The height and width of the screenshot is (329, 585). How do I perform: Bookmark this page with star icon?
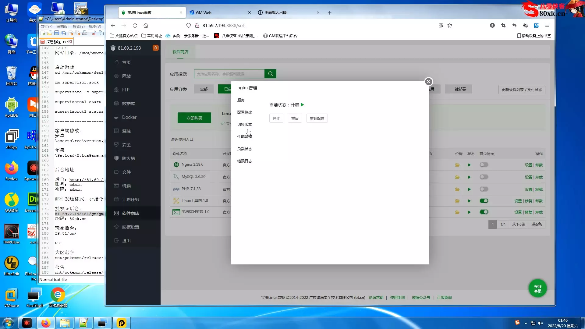click(450, 26)
